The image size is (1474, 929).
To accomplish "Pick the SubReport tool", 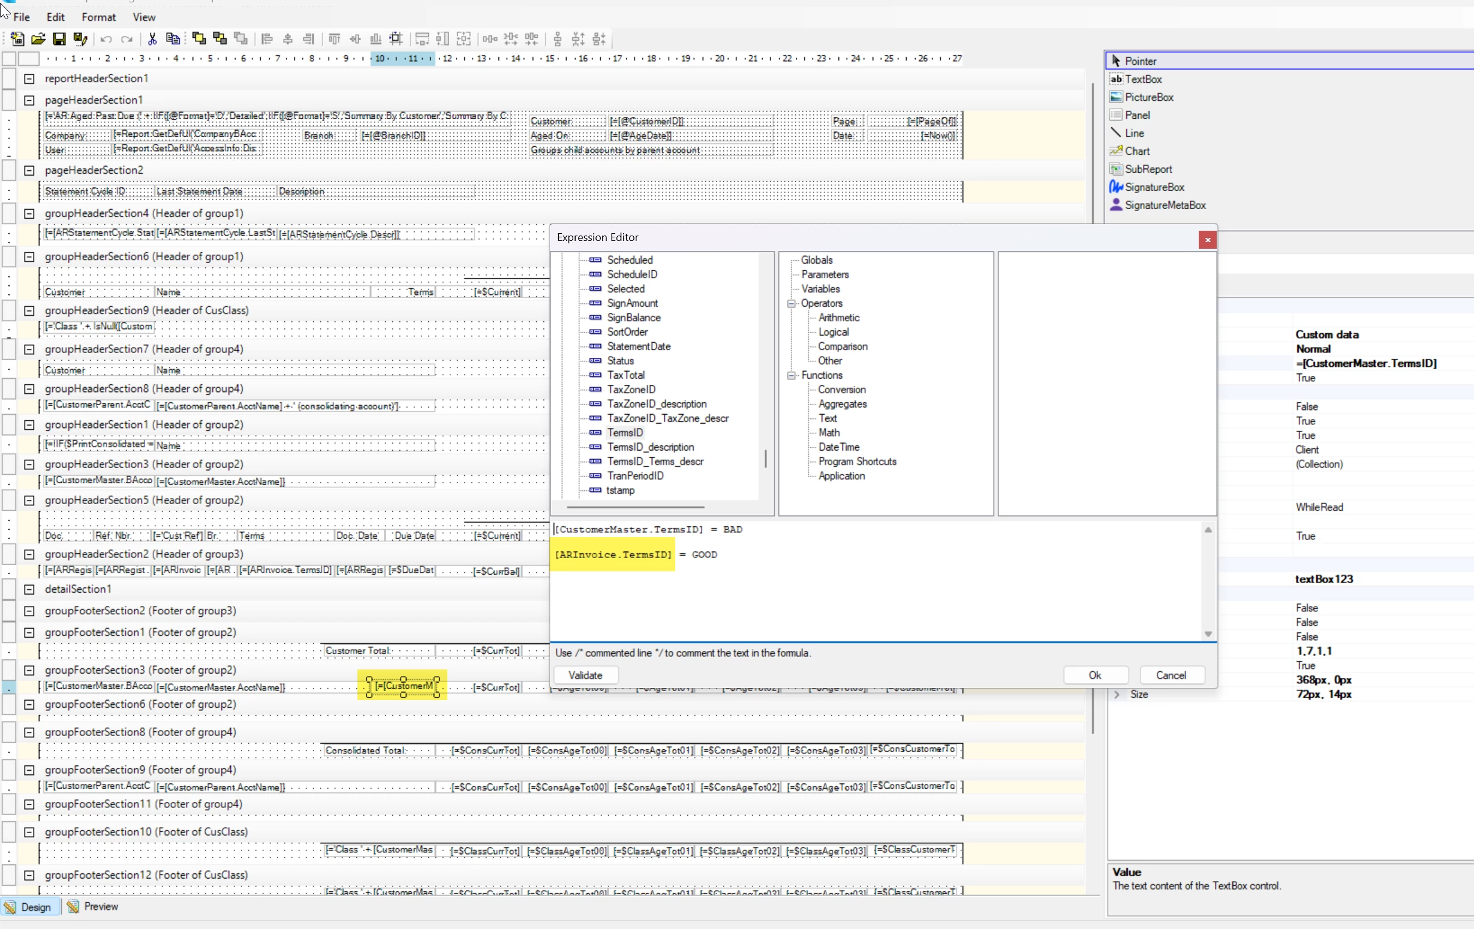I will [1148, 169].
